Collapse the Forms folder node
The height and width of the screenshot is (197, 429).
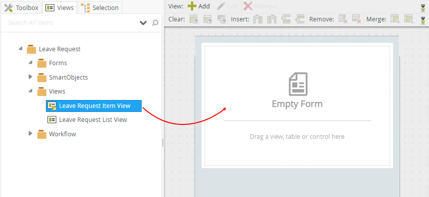(30, 63)
